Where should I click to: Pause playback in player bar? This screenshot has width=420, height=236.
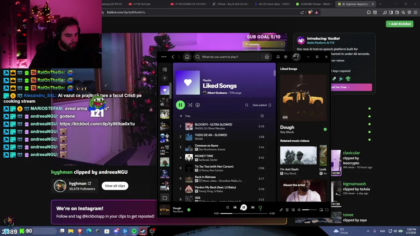pos(244,207)
